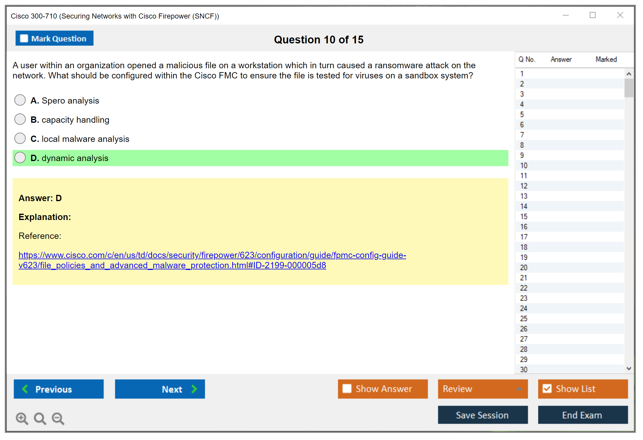The height and width of the screenshot is (440, 643).
Task: Maximize the exam window
Action: point(592,15)
